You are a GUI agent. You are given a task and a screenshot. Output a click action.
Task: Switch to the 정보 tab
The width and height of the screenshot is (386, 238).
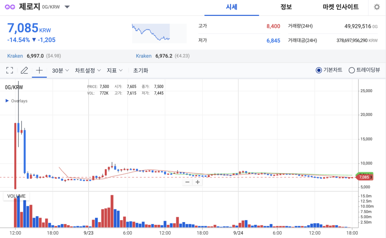coord(286,7)
